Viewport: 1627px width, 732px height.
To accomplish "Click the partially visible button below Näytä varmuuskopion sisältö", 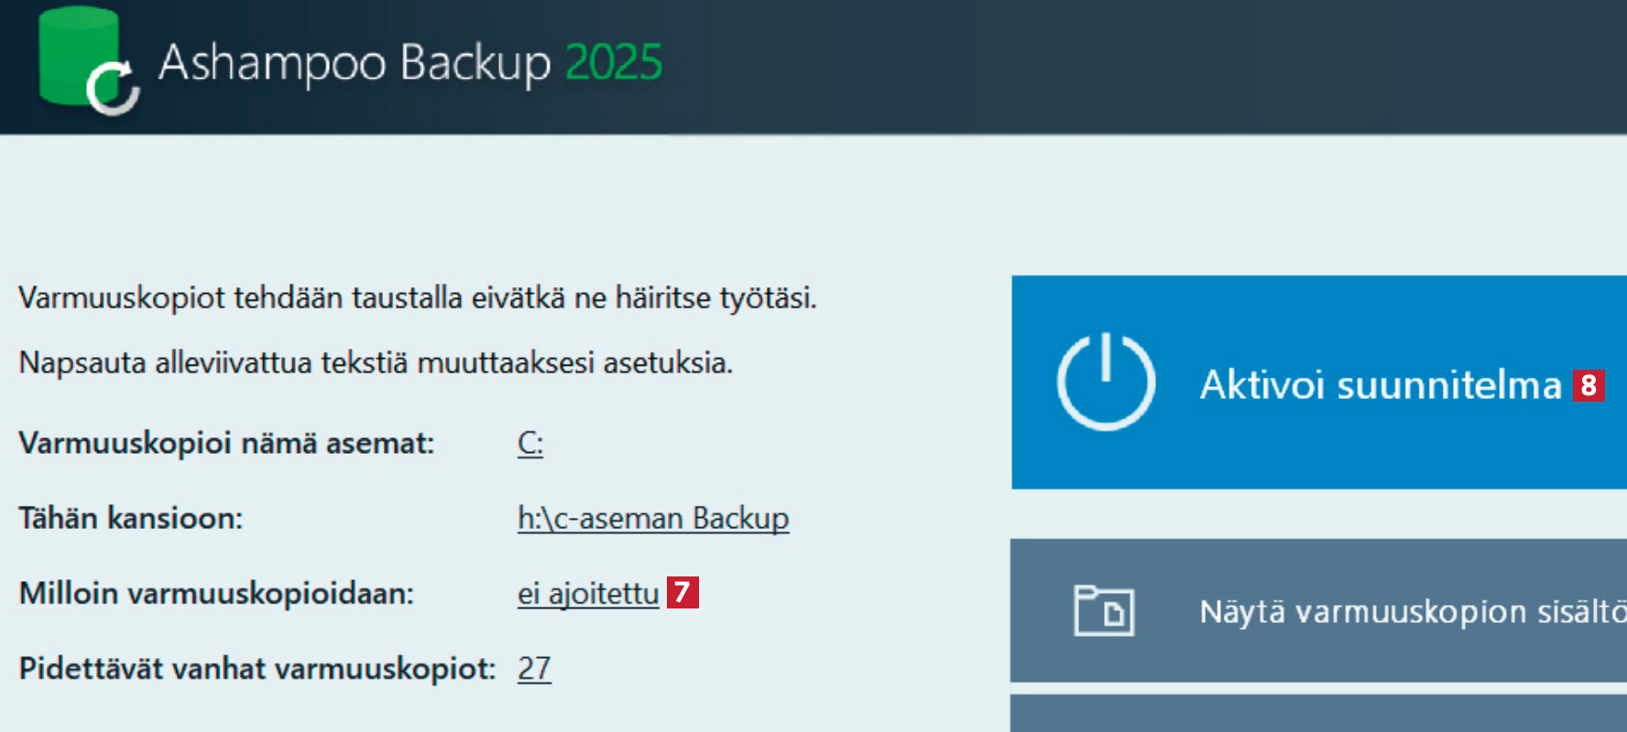I will click(1319, 714).
